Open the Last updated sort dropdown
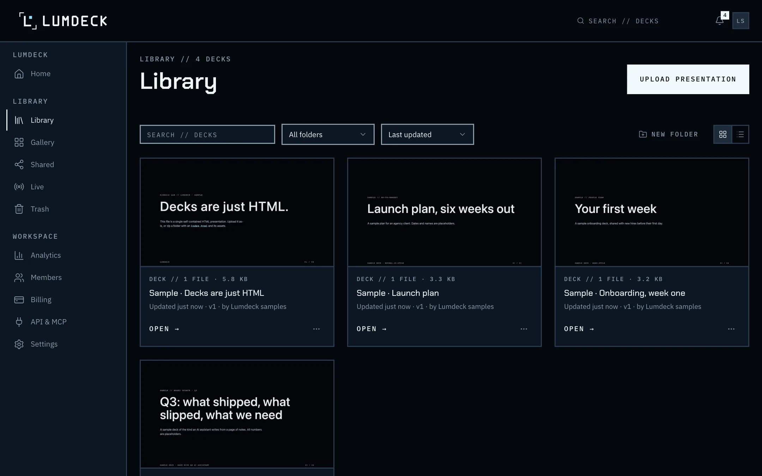Screen dimensions: 762x476 427,134
